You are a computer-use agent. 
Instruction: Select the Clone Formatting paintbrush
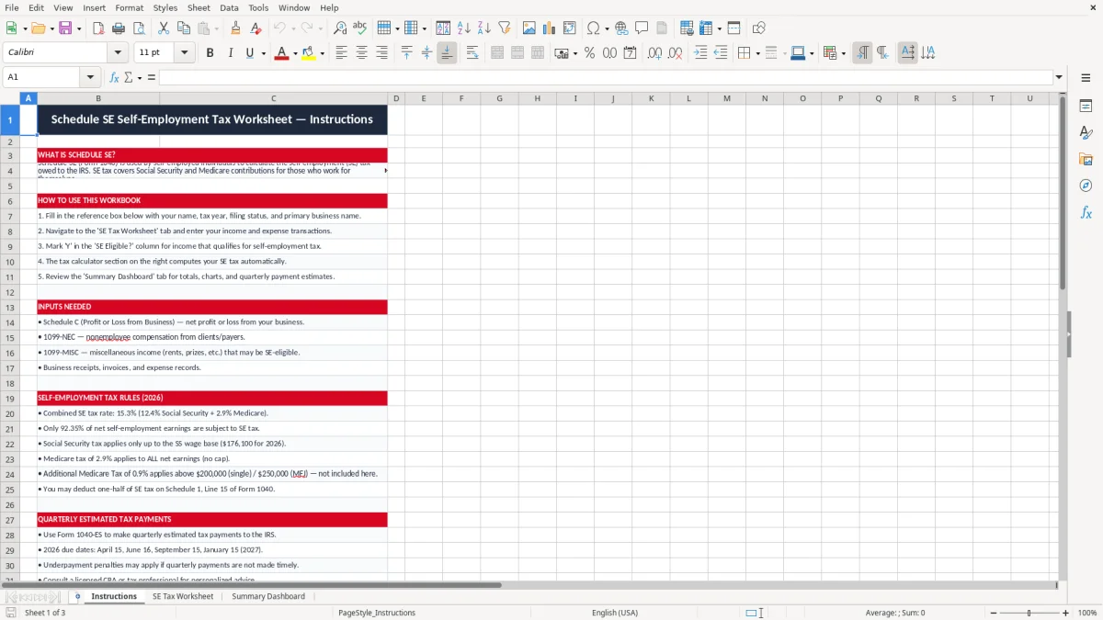[235, 28]
